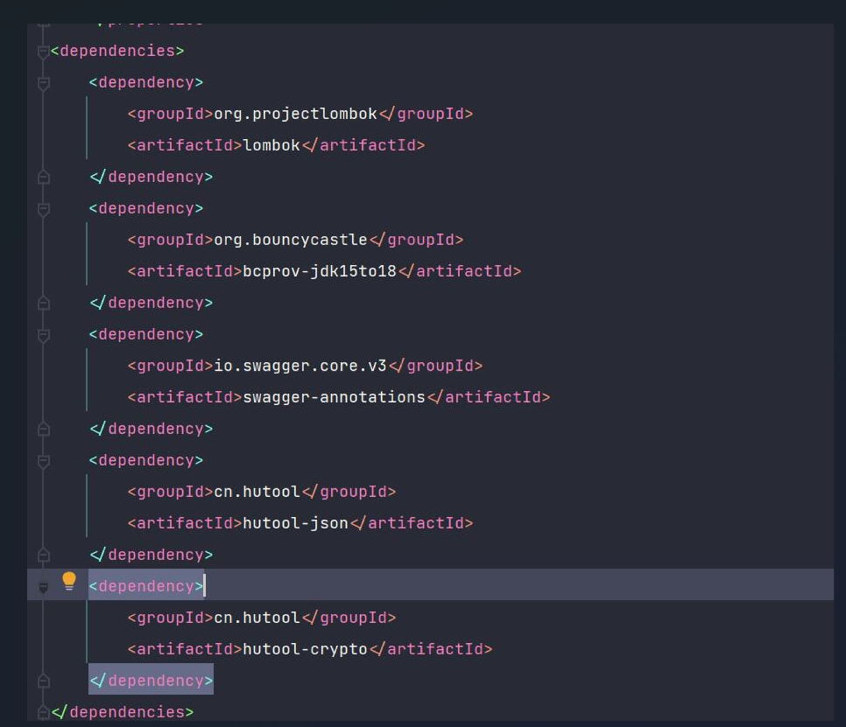Image resolution: width=846 pixels, height=727 pixels.
Task: Click fold end marker of </dependency> below hutool-crypto
Action: pyautogui.click(x=44, y=682)
